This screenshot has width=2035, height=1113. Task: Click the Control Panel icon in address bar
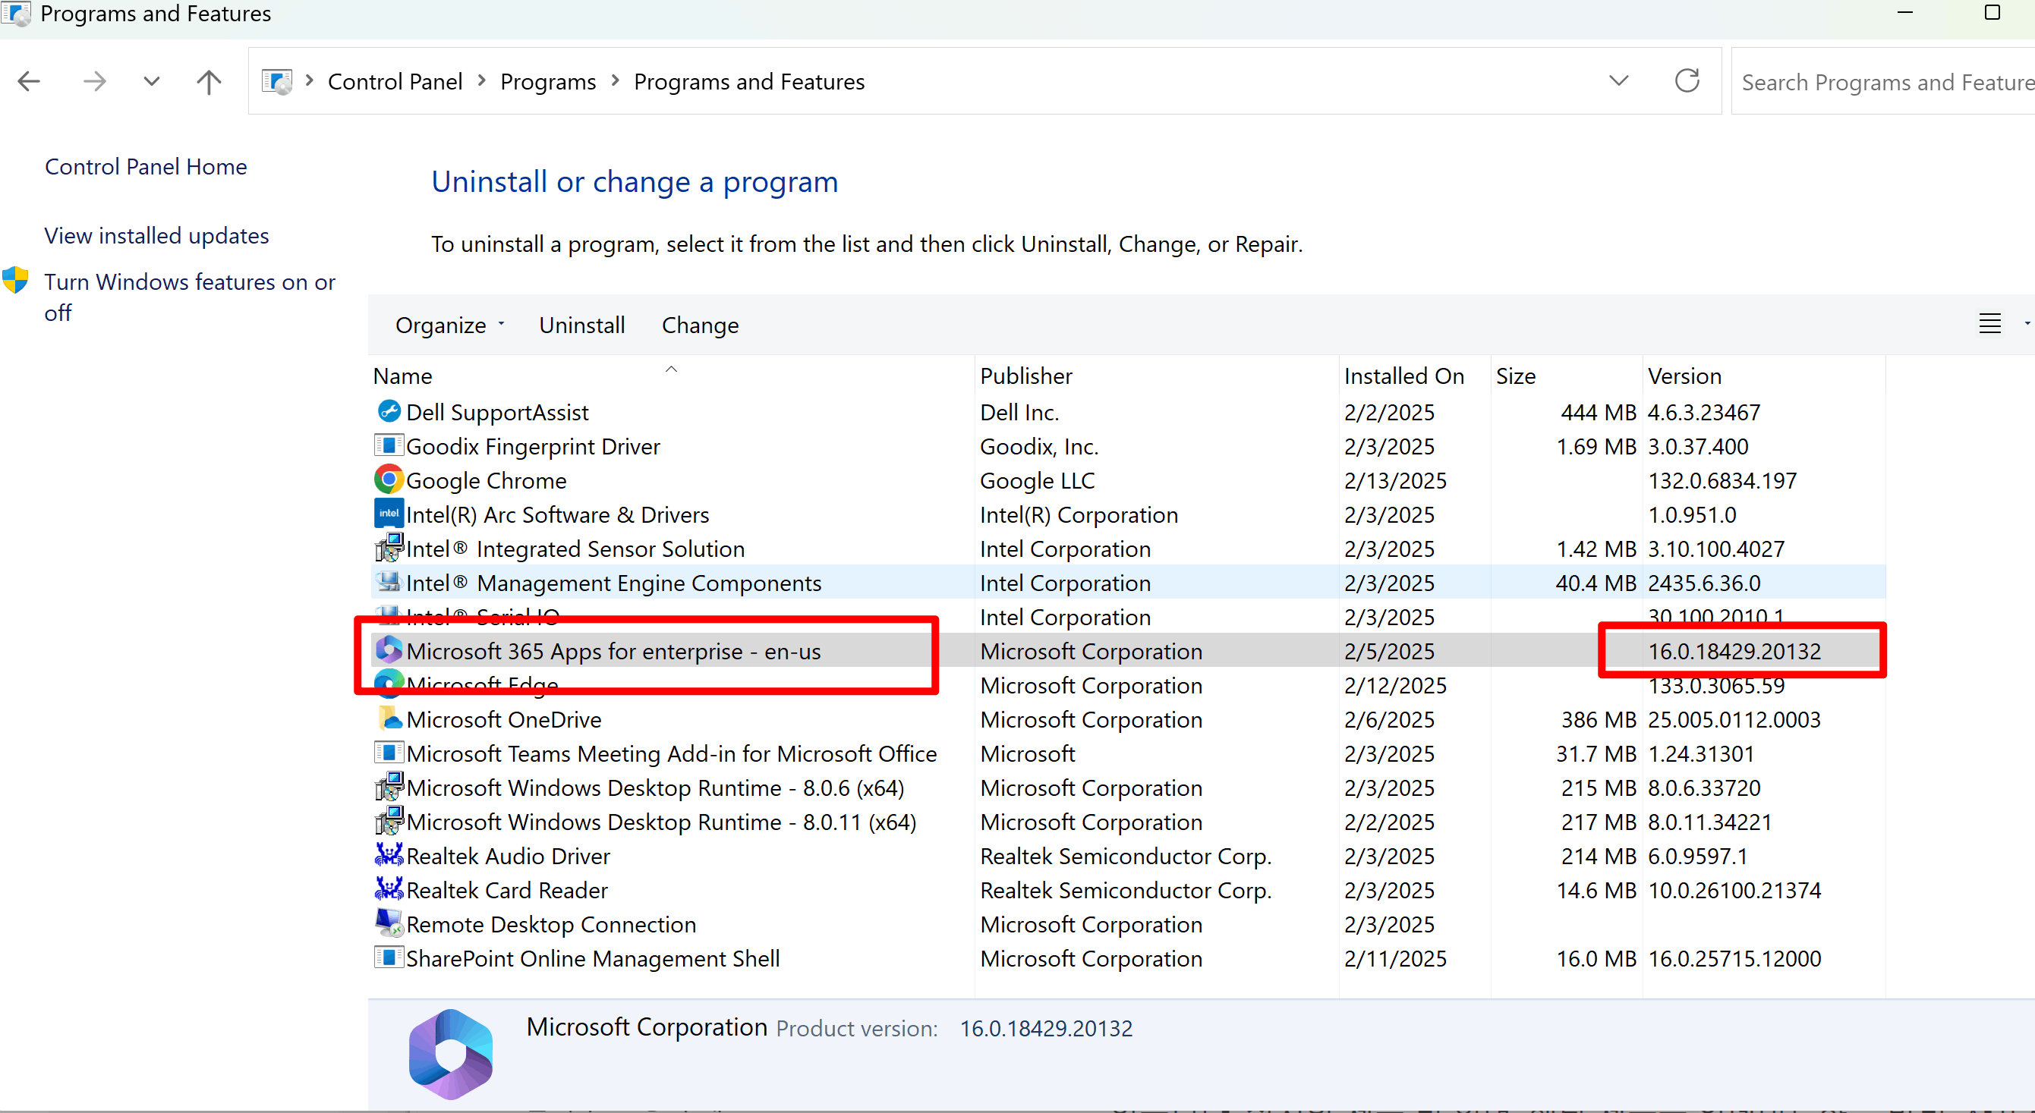coord(277,81)
